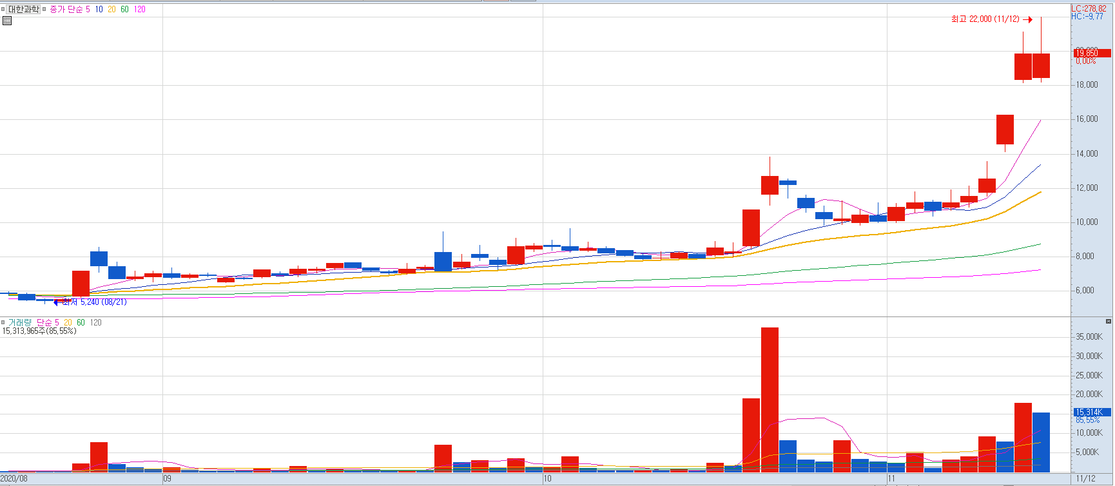Click the green 60 volume average label

[81, 322]
